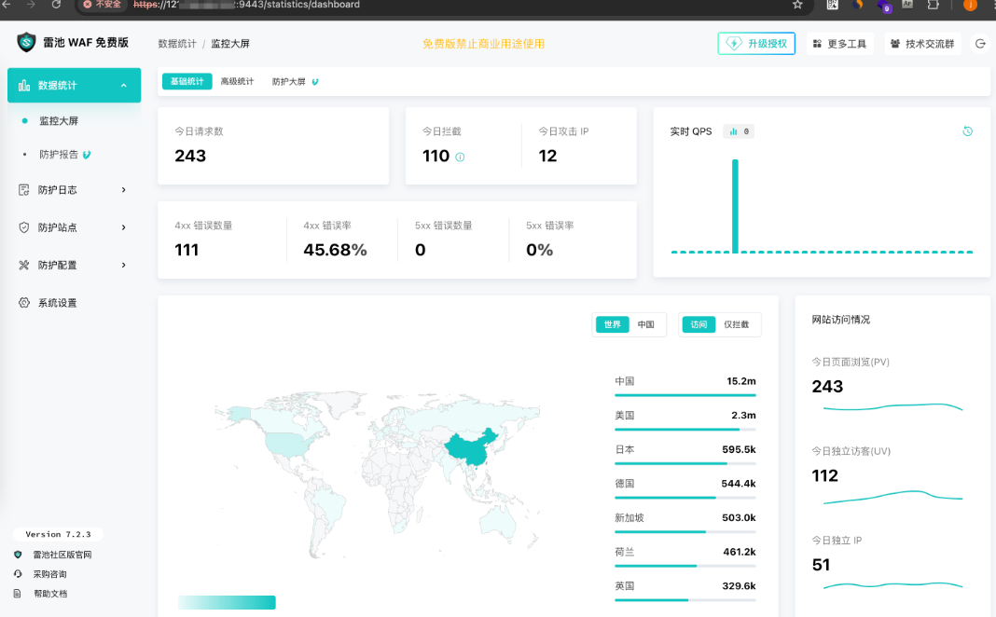Show 访问 traffic on the map
Image resolution: width=996 pixels, height=617 pixels.
(x=699, y=324)
